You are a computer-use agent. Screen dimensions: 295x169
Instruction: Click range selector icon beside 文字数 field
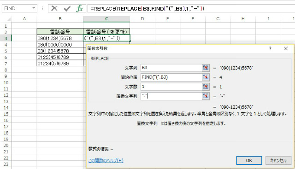click(206, 87)
